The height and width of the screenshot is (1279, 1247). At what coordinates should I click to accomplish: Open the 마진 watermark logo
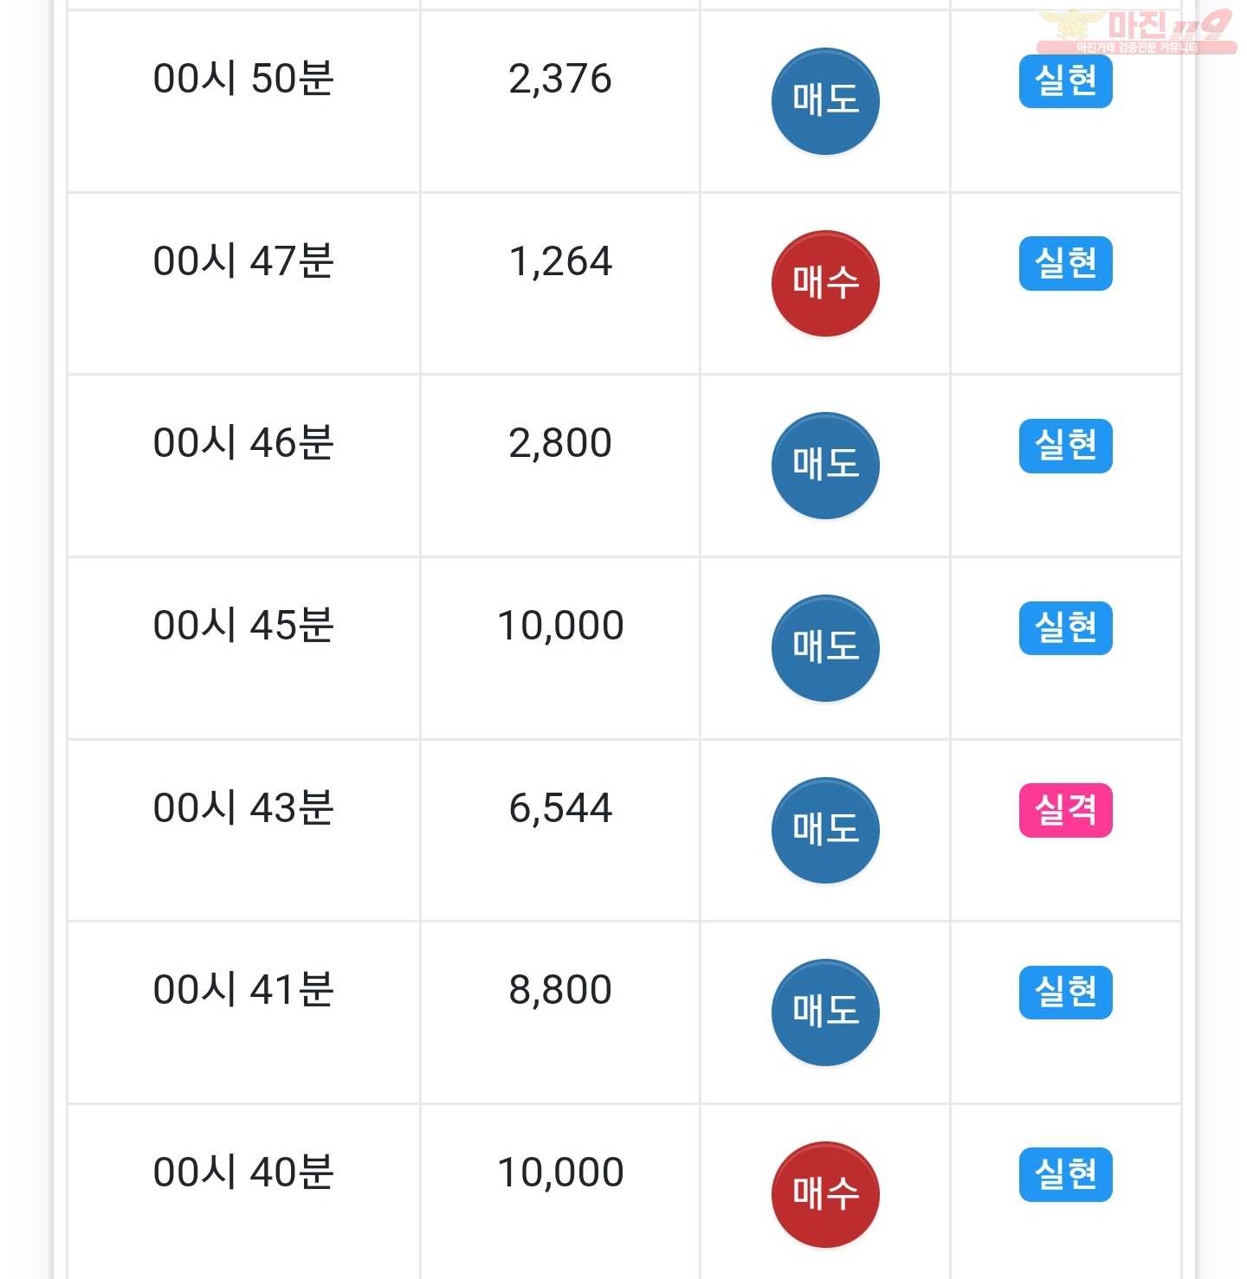point(1137,31)
